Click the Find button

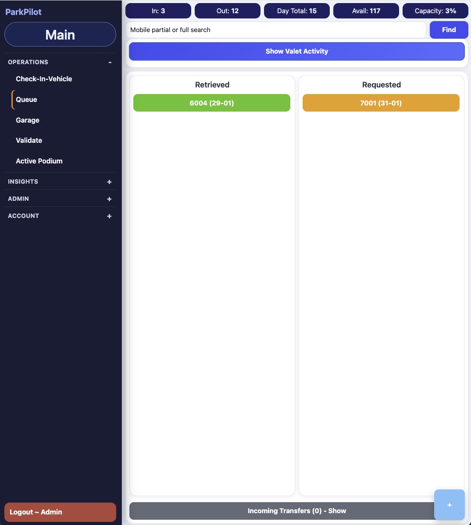[x=449, y=30]
